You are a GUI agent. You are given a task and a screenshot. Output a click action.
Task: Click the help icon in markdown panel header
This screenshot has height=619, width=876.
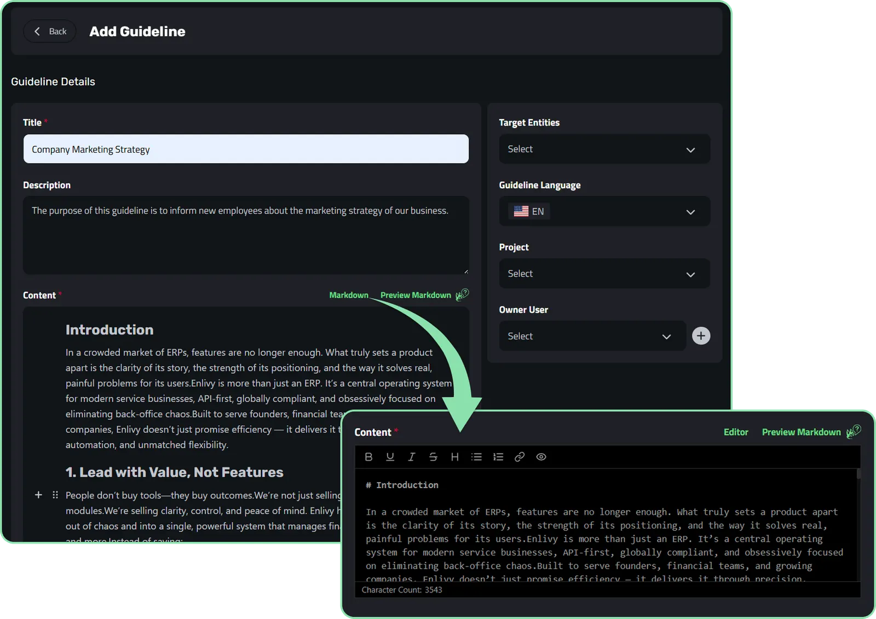[854, 431]
